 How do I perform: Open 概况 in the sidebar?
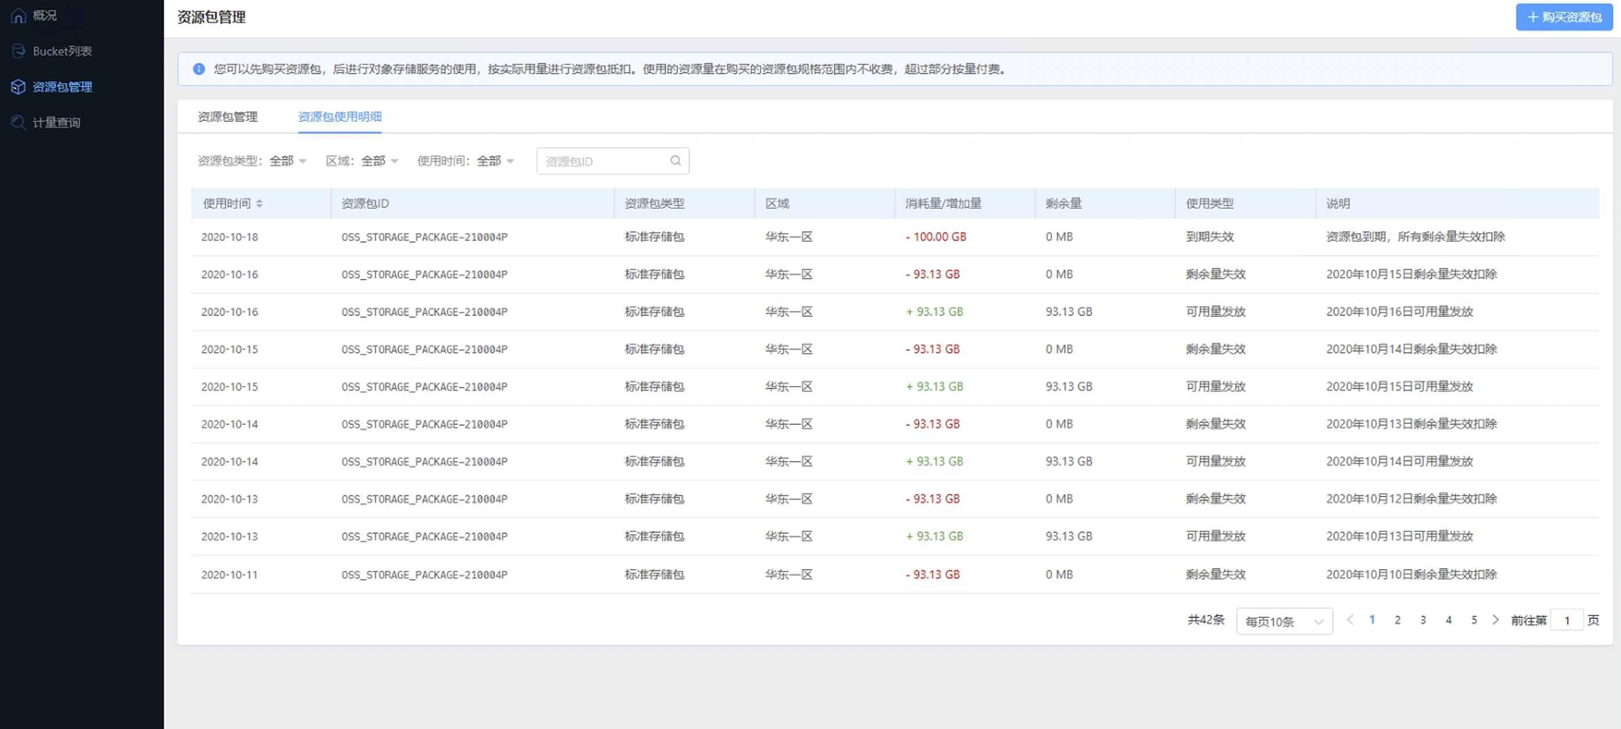45,16
